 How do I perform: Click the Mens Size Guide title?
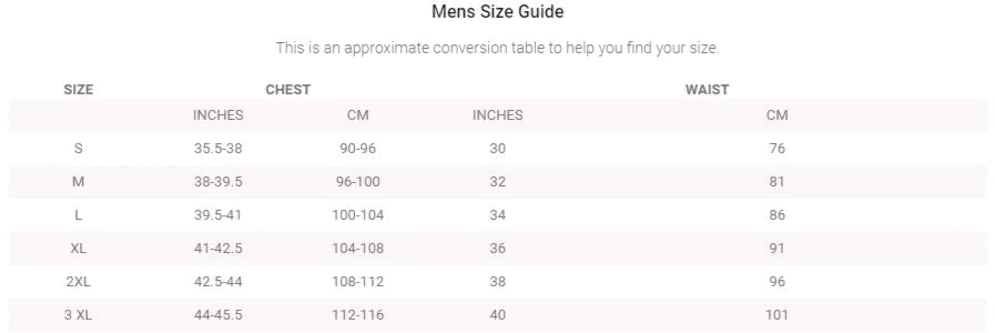pyautogui.click(x=497, y=12)
